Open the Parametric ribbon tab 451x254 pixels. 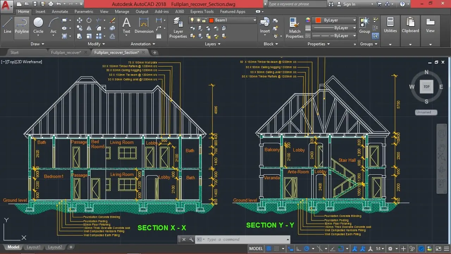[x=84, y=12]
